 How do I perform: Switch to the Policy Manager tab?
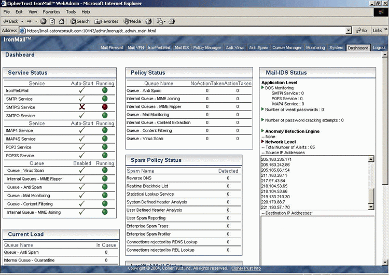click(207, 48)
